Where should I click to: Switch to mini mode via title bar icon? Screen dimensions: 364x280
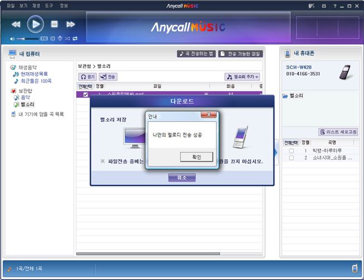tap(324, 6)
